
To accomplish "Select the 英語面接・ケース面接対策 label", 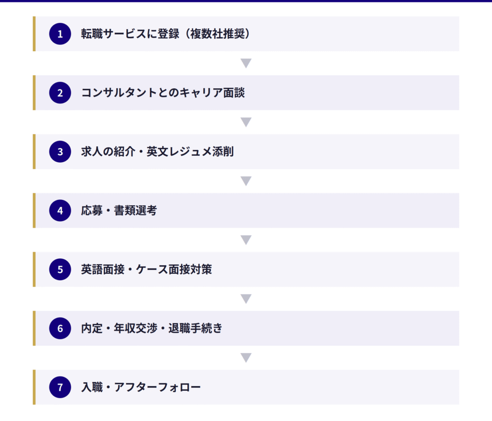I will (x=146, y=269).
